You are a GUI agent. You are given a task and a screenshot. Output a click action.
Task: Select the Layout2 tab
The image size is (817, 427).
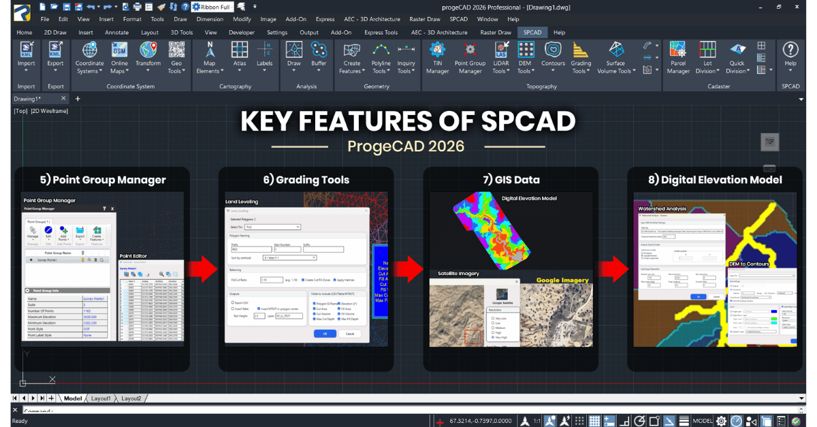click(131, 398)
